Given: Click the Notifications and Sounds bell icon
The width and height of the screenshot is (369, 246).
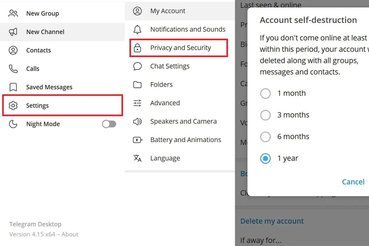Looking at the screenshot, I should tap(137, 30).
